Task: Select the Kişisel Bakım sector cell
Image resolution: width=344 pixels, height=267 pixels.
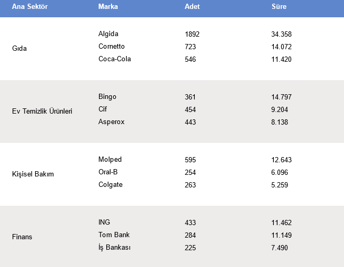Action: point(32,174)
